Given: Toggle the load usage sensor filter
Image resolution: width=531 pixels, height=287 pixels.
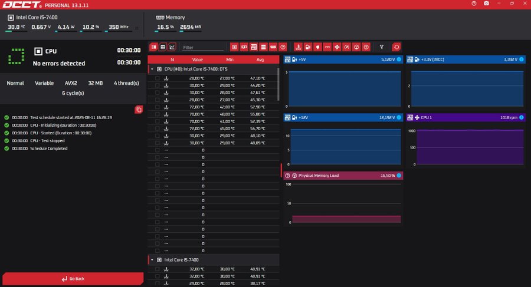Looking at the screenshot, I should 356,47.
